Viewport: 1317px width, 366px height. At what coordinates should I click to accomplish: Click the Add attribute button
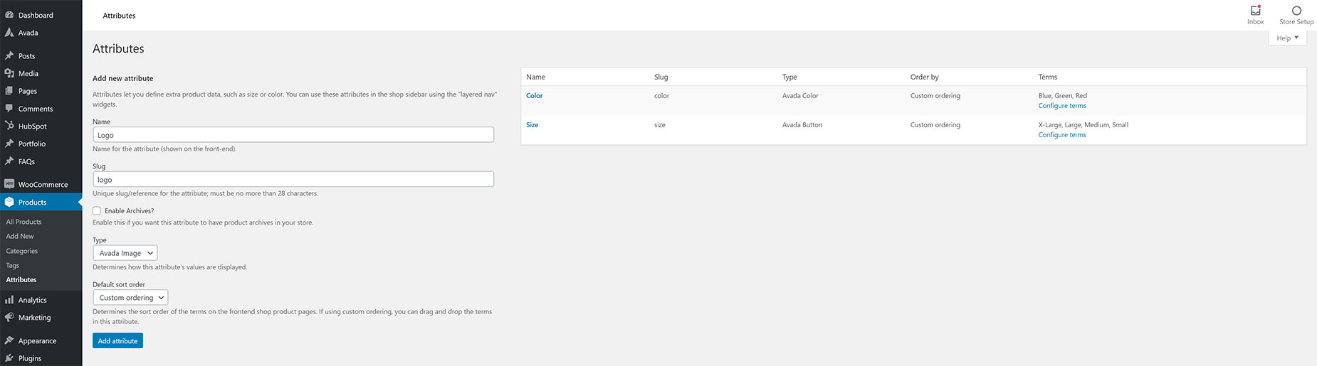point(117,340)
